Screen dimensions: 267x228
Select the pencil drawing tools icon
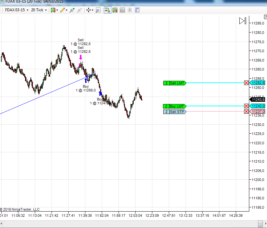point(62,10)
